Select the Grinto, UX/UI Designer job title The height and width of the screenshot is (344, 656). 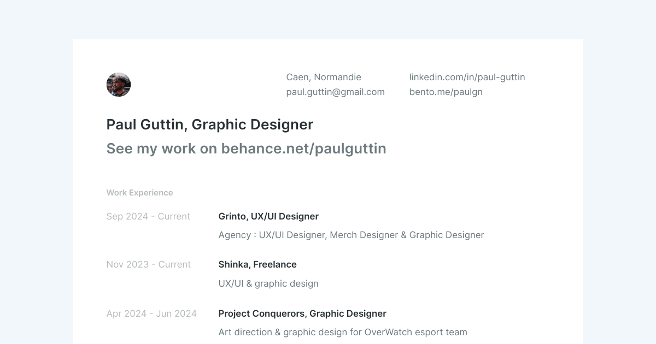tap(268, 216)
